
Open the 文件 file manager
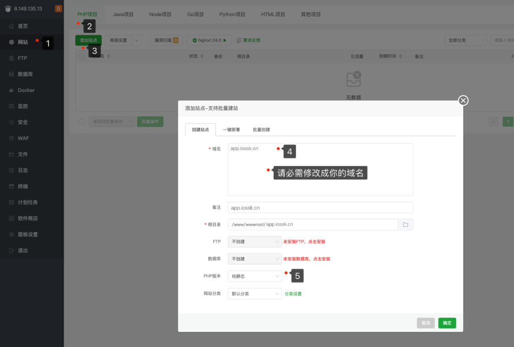[23, 154]
